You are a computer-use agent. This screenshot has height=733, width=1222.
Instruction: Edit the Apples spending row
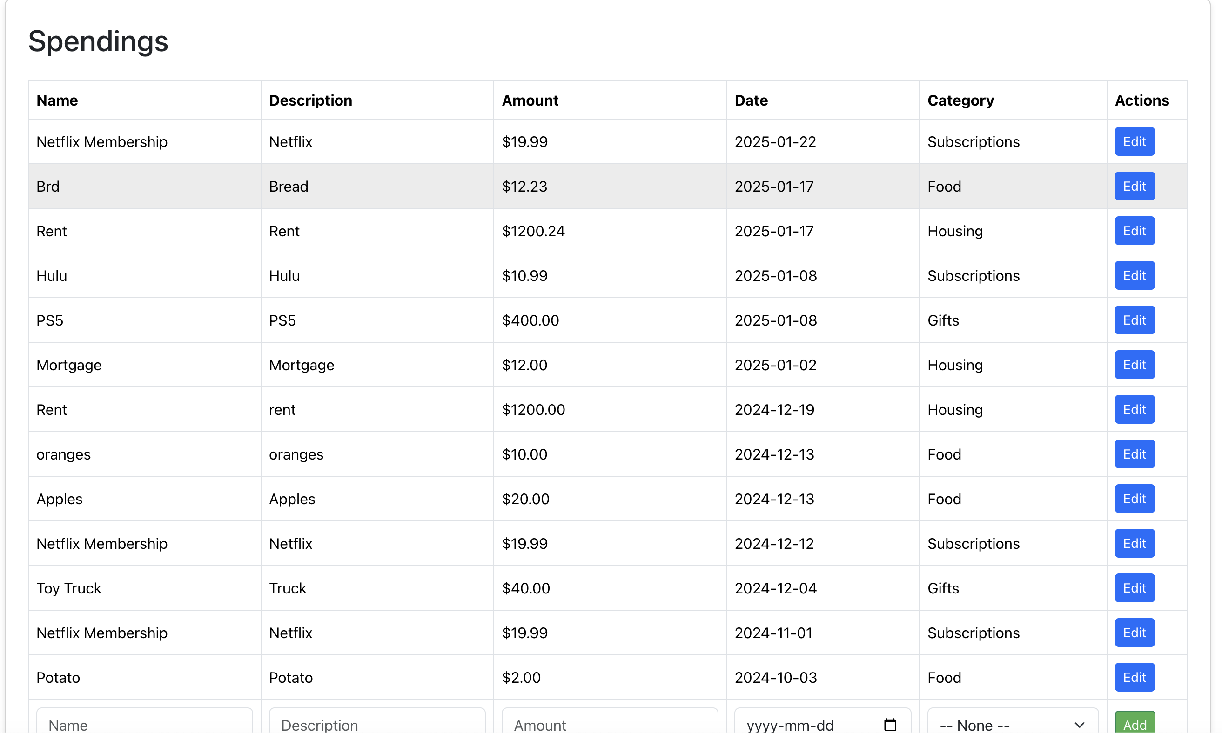point(1134,499)
